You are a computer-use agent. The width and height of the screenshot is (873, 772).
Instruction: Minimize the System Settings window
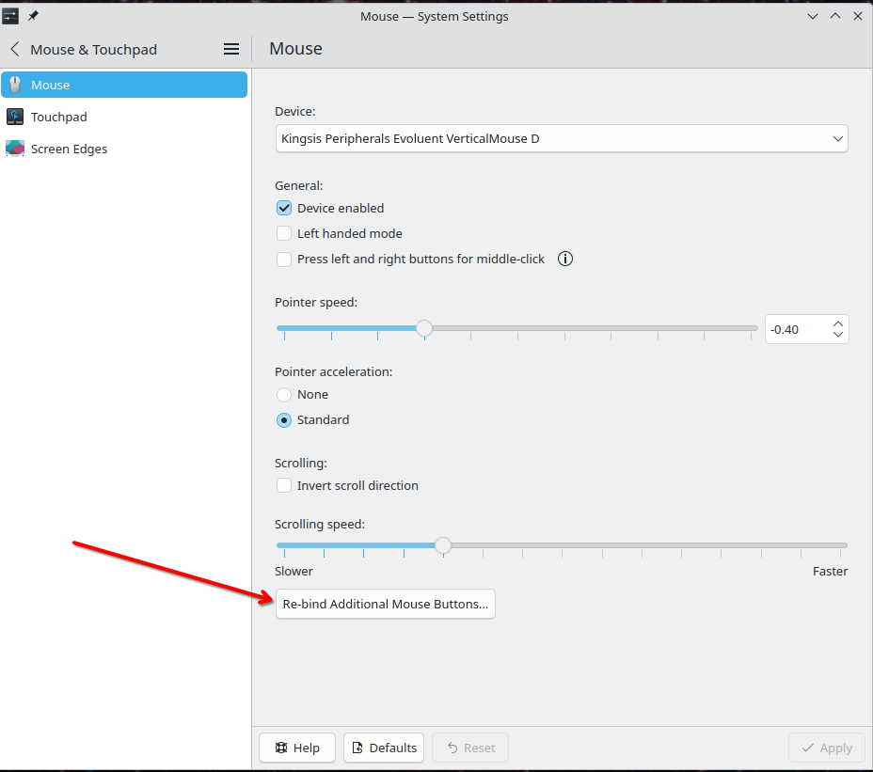click(813, 16)
